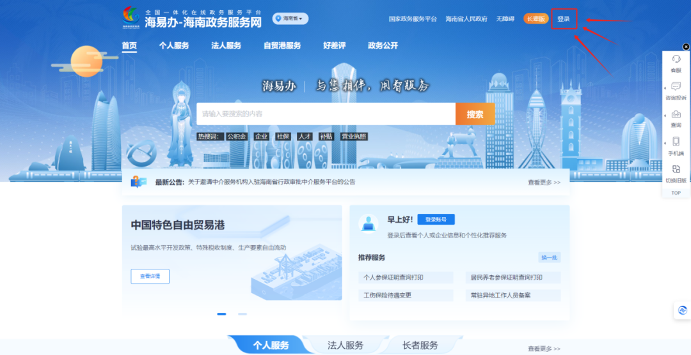Click the 查看详情 button

coord(150,276)
